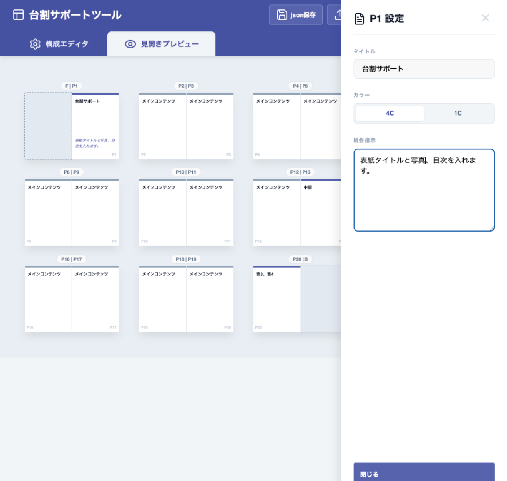Switch to the 見開きプレビュー tab
This screenshot has width=507, height=481.
(x=161, y=44)
